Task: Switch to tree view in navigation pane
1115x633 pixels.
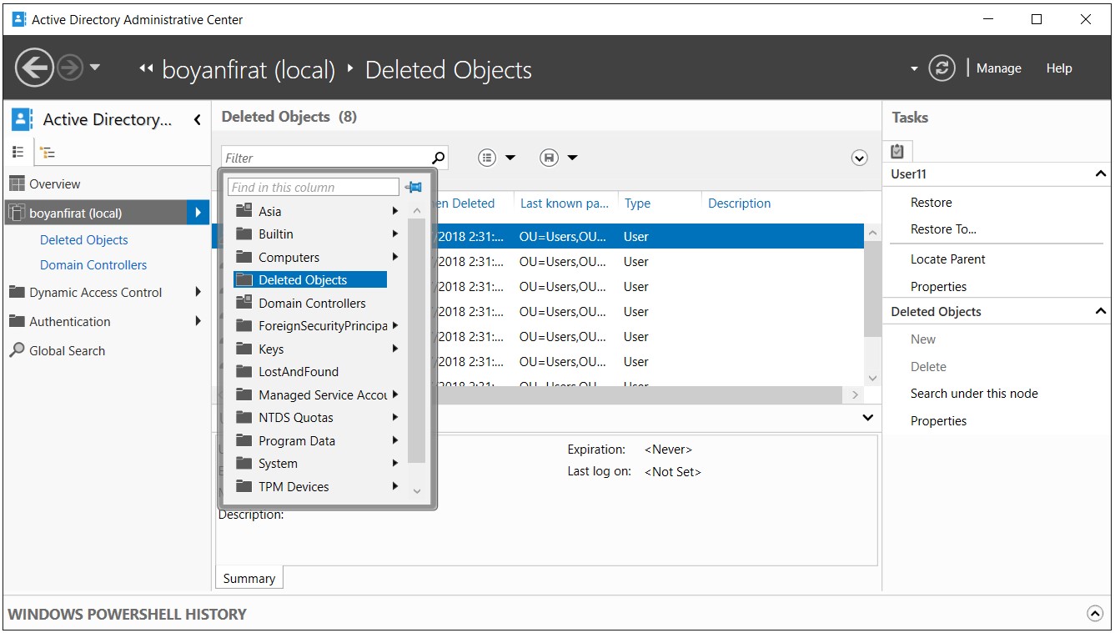Action: (48, 153)
